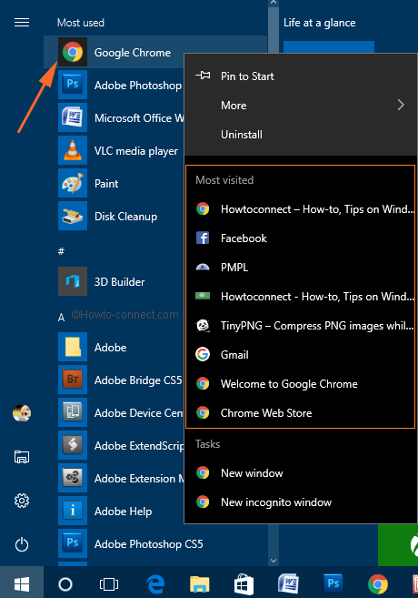
Task: Launch Microsoft Edge from taskbar
Action: click(155, 583)
